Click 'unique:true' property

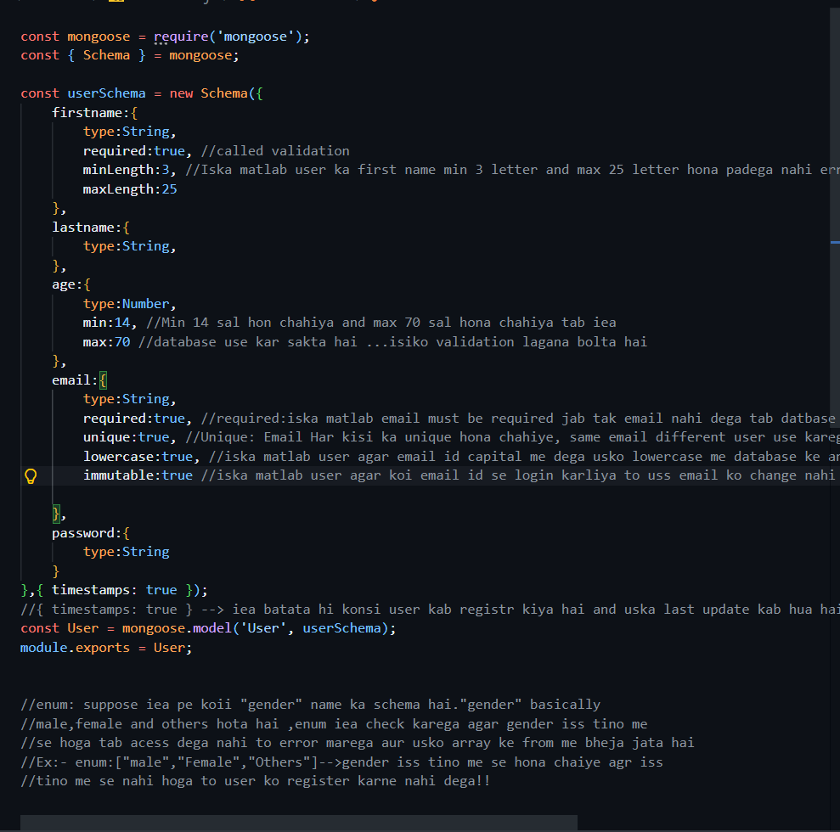coord(126,437)
